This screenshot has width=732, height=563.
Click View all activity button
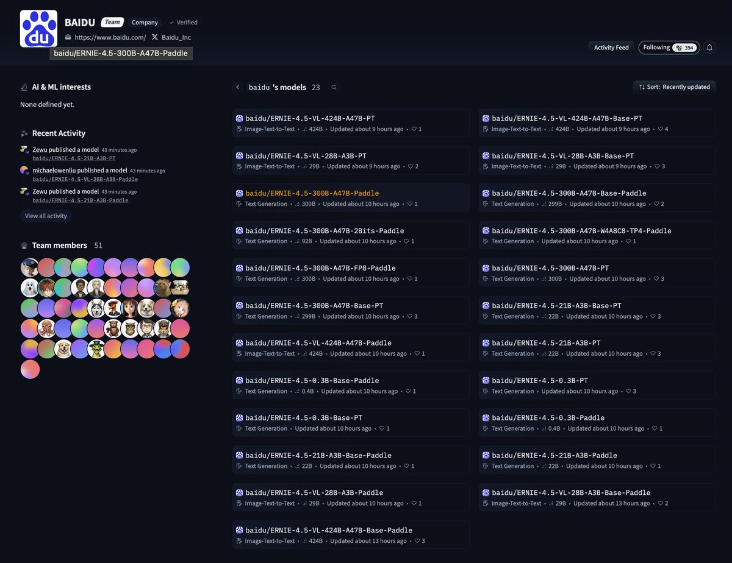46,216
